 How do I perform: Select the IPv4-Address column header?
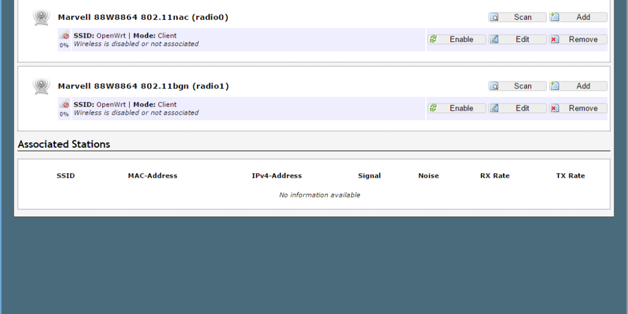point(276,176)
